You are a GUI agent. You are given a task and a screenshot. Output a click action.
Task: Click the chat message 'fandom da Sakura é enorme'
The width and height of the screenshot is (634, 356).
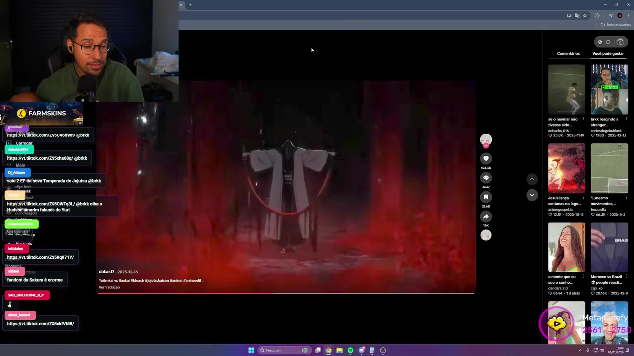coord(35,280)
